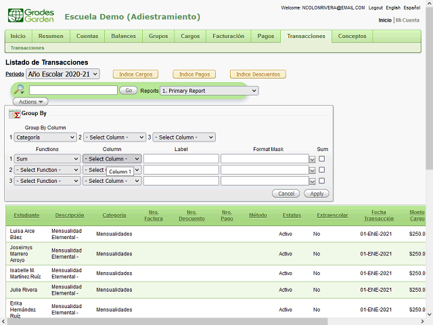Open format mask picker for row 2
433x325 pixels.
click(x=312, y=170)
